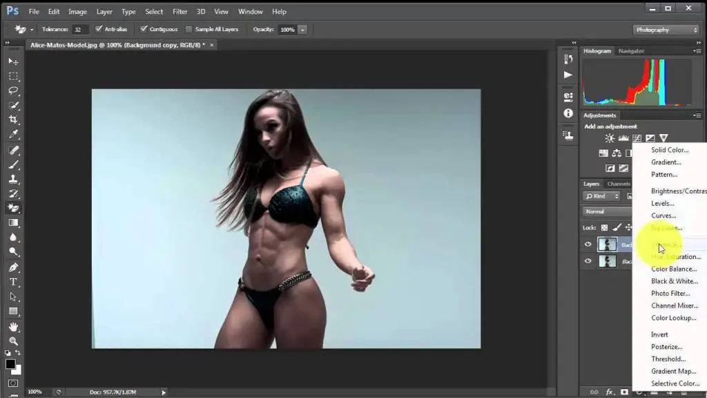Toggle lock transparent pixels

click(x=604, y=227)
